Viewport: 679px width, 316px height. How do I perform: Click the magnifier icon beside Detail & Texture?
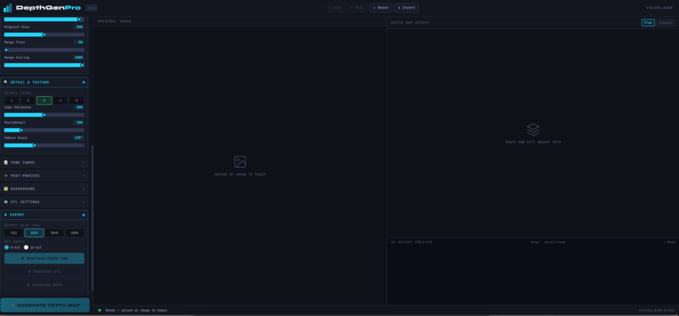pyautogui.click(x=5, y=82)
